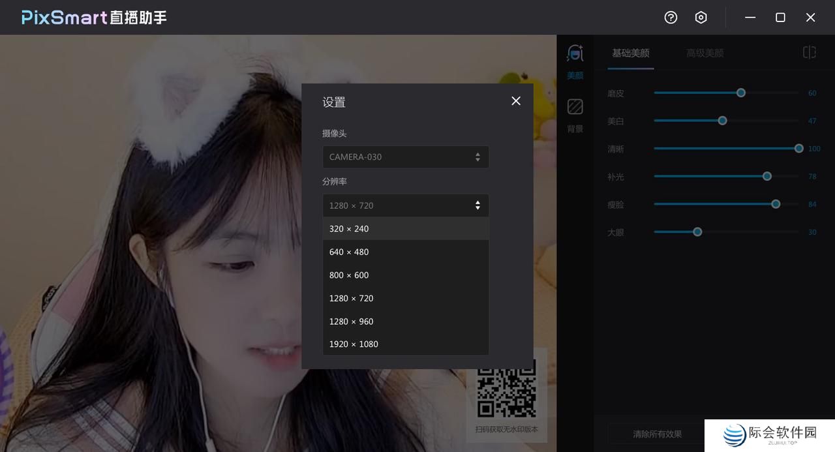Switch to the 基础美颜 tab
The image size is (835, 452).
[630, 53]
